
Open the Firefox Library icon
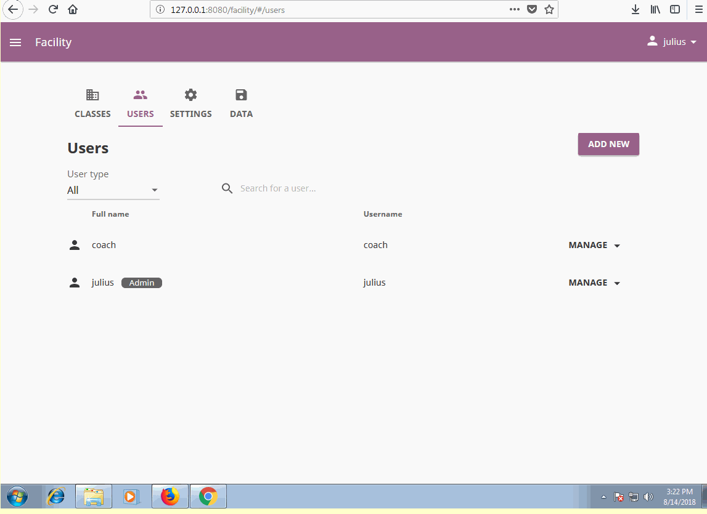point(655,9)
